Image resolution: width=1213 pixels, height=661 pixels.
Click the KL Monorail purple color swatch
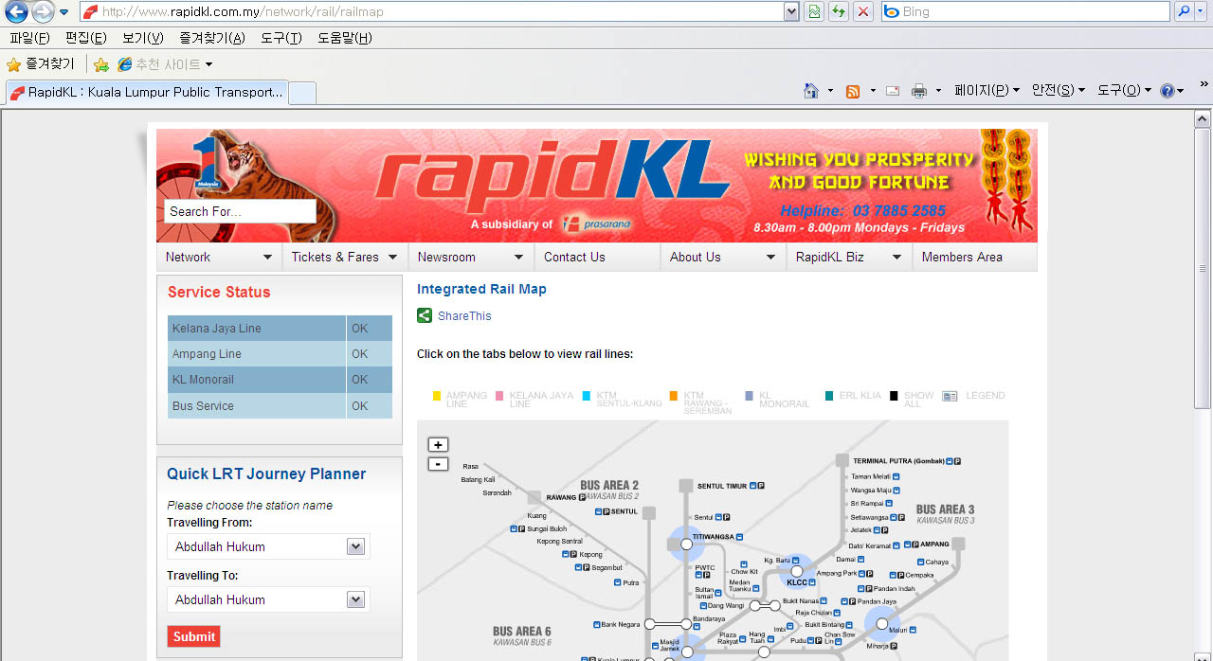click(x=750, y=396)
